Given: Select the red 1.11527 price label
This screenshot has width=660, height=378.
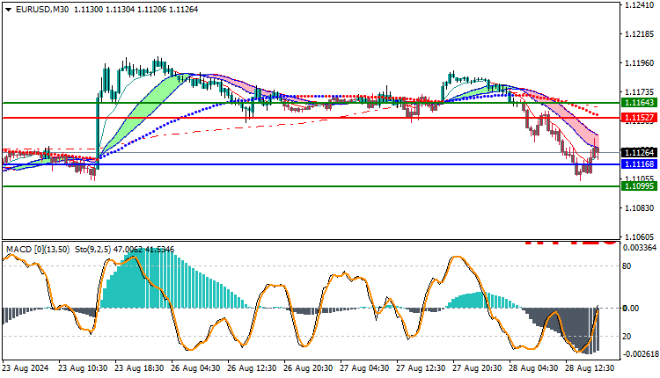Looking at the screenshot, I should (639, 118).
